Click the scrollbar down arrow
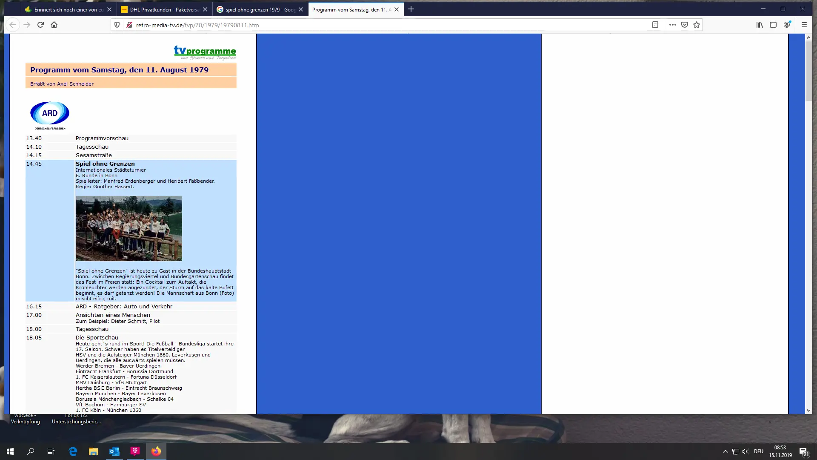The image size is (817, 460). coord(808,411)
